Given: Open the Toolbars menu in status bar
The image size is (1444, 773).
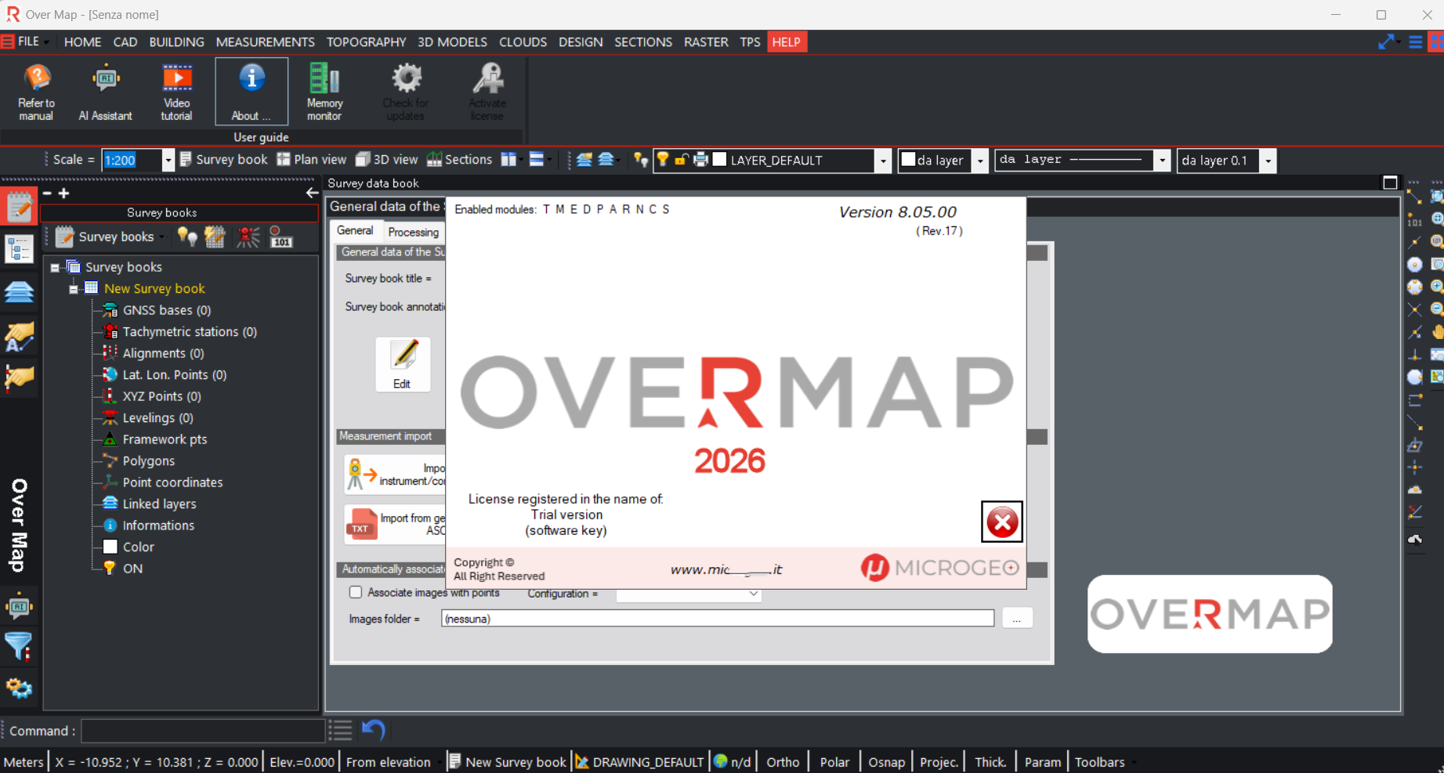Looking at the screenshot, I should [x=1099, y=761].
